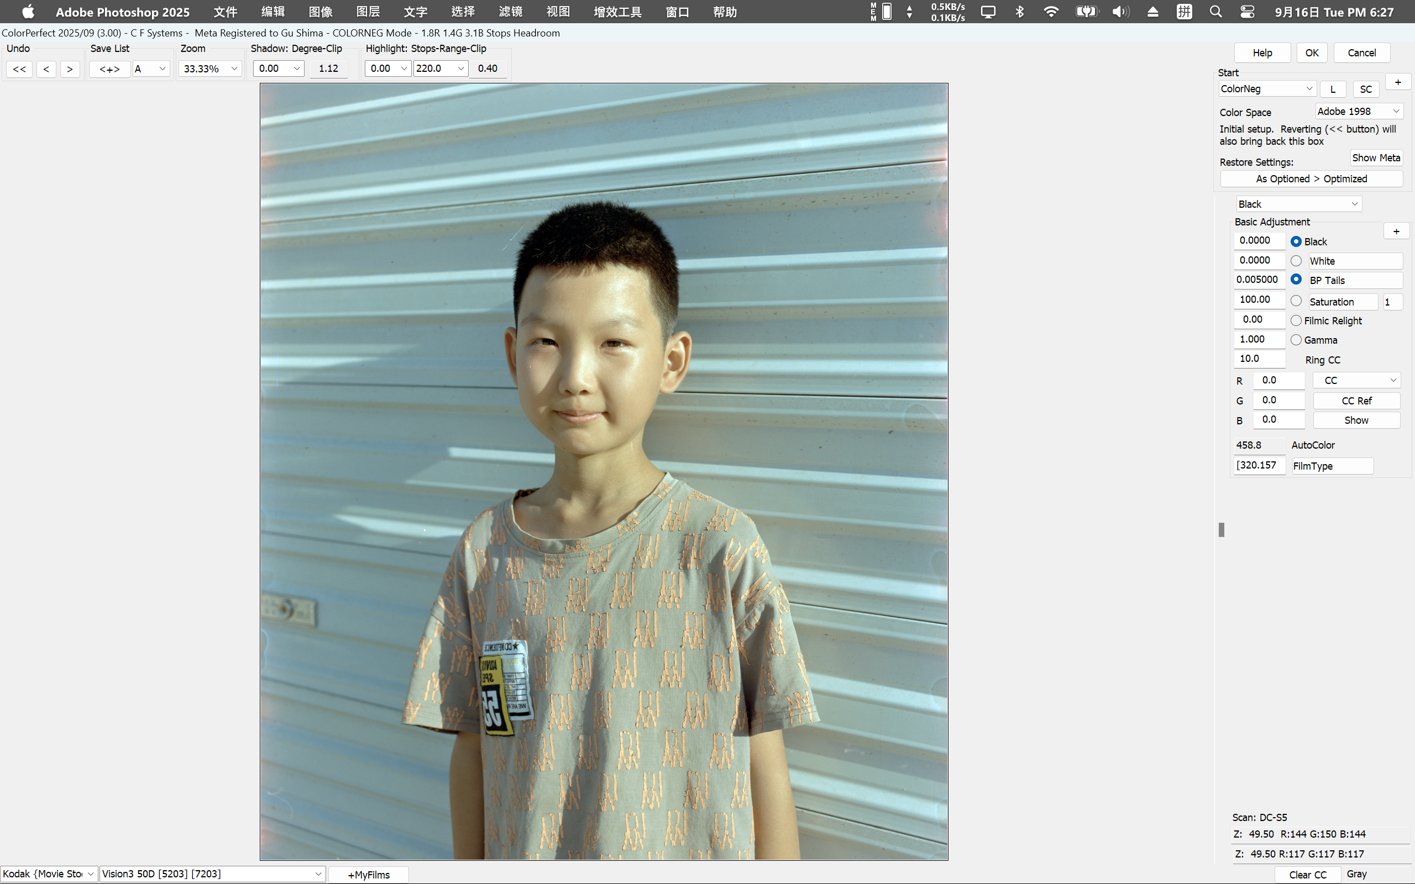The height and width of the screenshot is (884, 1415).
Task: Open the Adobe 1998 Color Space dropdown
Action: pos(1358,111)
